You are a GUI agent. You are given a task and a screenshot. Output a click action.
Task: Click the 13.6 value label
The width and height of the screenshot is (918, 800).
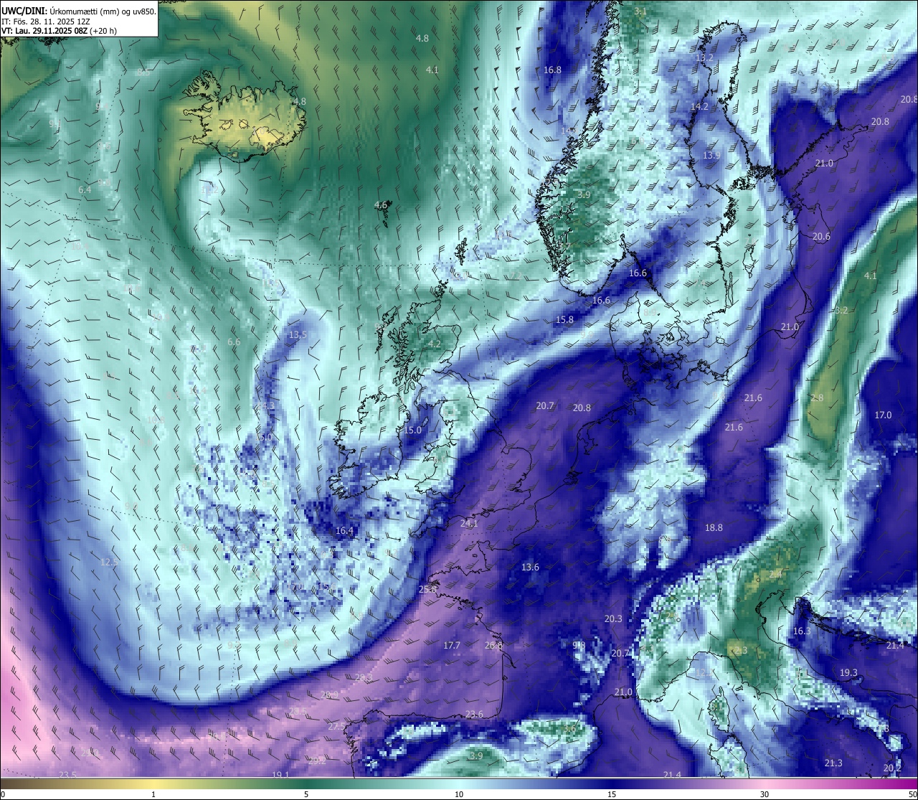click(x=530, y=568)
